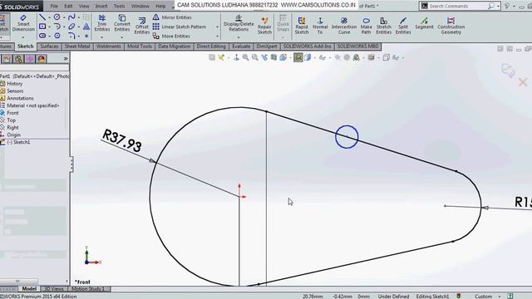Screen dimensions: 532x299
Task: Open the Edit menu
Action: click(x=68, y=6)
